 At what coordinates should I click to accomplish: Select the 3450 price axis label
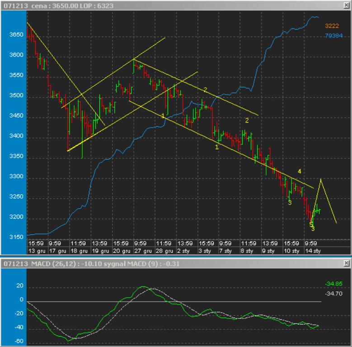(16, 115)
